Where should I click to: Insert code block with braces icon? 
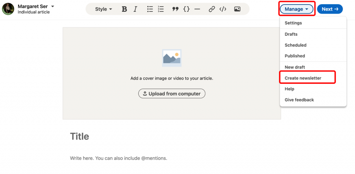click(186, 9)
